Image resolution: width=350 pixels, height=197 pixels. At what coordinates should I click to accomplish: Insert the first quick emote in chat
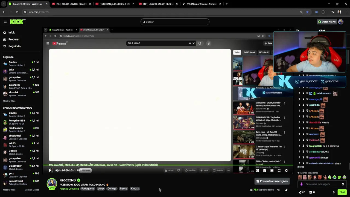(x=300, y=177)
